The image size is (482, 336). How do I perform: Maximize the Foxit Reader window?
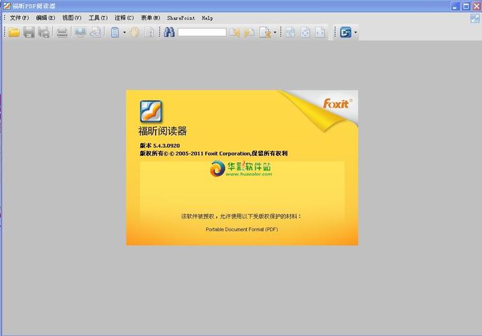tap(466, 6)
